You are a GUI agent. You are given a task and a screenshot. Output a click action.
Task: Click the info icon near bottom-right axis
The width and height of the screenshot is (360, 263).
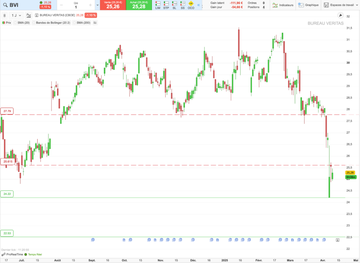(x=337, y=240)
